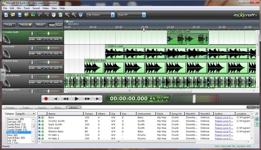Click the loop icon on Electric Bass clip
The width and height of the screenshot is (261, 150).
90,61
